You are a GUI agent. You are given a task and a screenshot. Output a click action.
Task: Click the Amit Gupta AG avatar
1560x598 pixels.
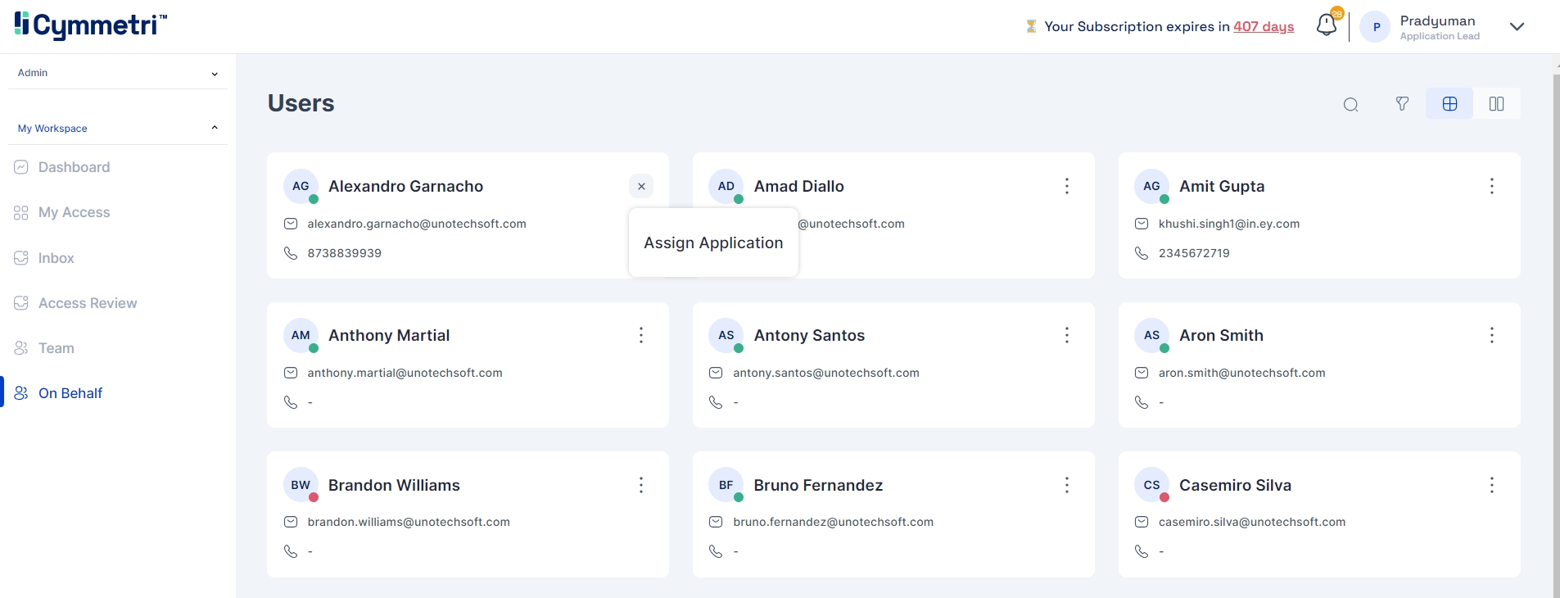click(x=1151, y=186)
